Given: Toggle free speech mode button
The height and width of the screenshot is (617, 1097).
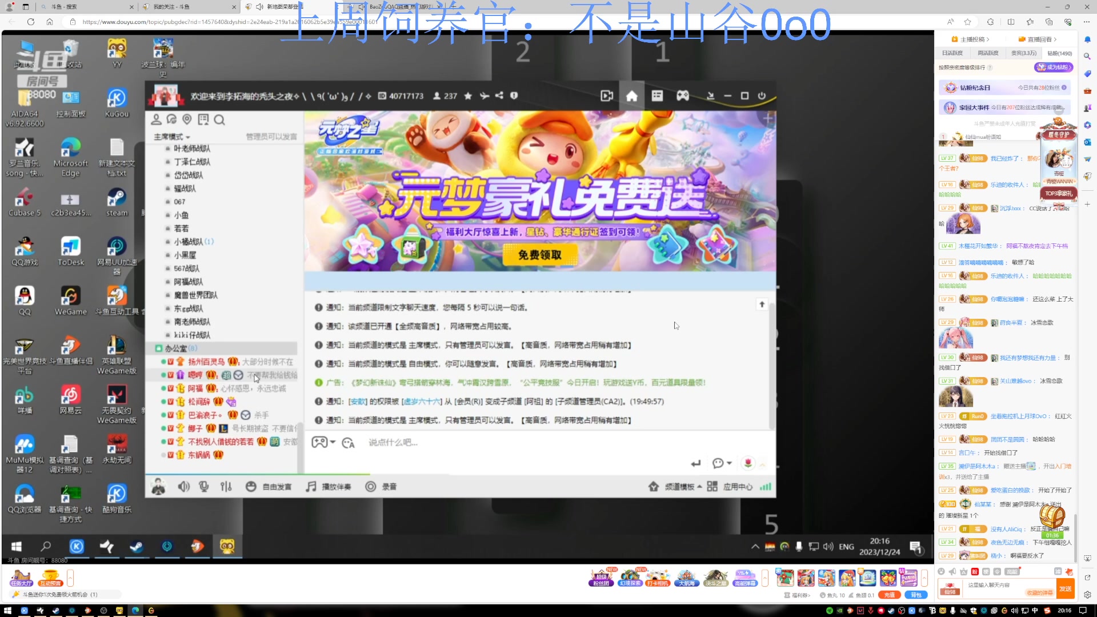Looking at the screenshot, I should click(x=269, y=487).
